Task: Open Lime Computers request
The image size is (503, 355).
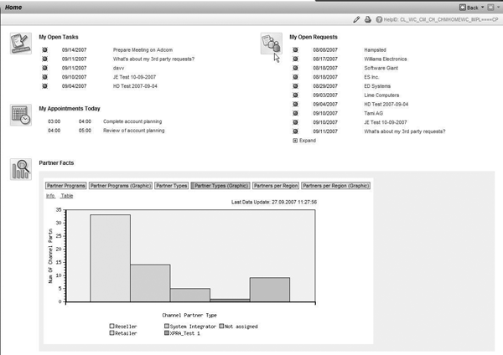Action: pos(381,95)
